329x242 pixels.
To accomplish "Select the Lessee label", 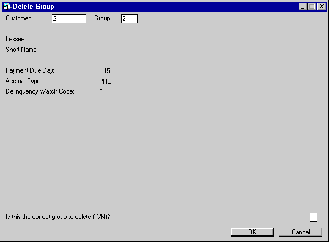I will point(16,39).
